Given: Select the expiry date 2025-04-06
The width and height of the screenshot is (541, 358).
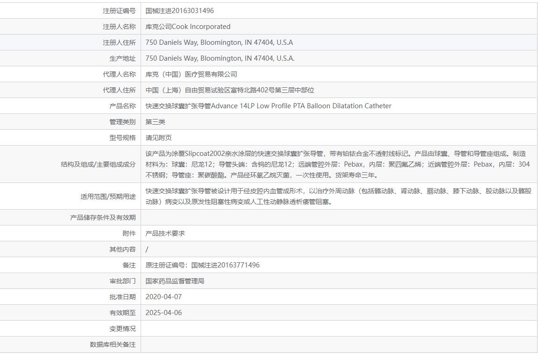Looking at the screenshot, I should (x=164, y=313).
